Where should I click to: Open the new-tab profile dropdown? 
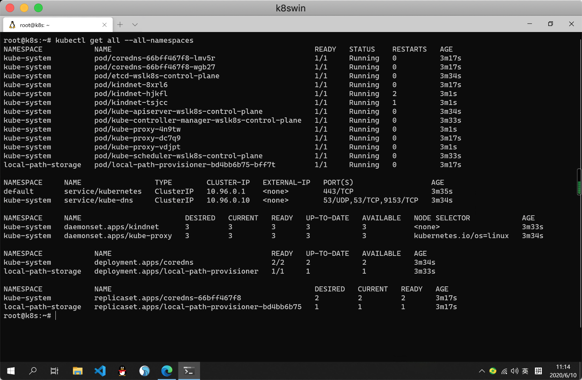135,25
